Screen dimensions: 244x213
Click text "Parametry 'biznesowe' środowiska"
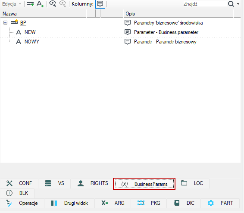[169, 23]
